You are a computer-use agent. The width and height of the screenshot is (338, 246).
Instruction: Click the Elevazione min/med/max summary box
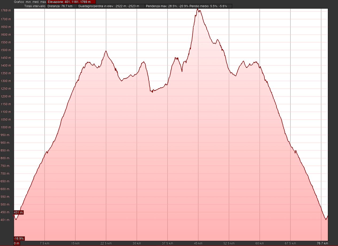(71, 2)
